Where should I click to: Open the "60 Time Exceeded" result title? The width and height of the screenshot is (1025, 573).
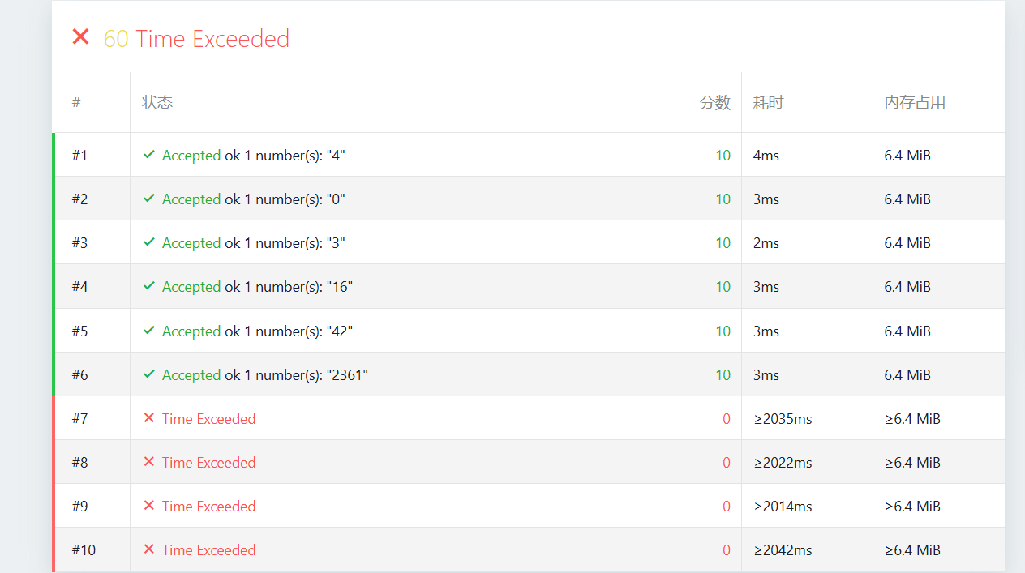tap(196, 39)
